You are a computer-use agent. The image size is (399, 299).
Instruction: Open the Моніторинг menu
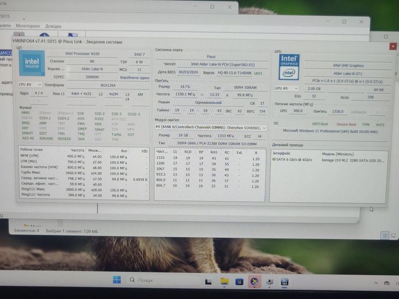click(x=28, y=26)
